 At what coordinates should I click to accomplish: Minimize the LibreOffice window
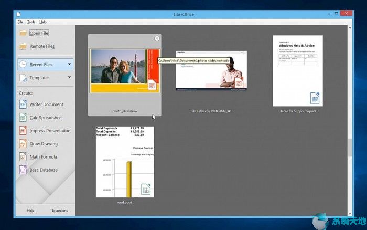click(x=329, y=14)
